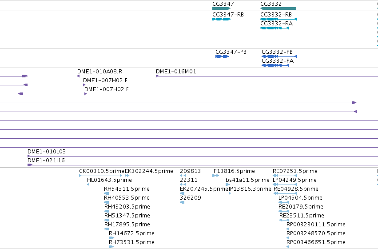378x249 pixels.
Task: Click the RP003230111.5prime label
Action: point(316,225)
